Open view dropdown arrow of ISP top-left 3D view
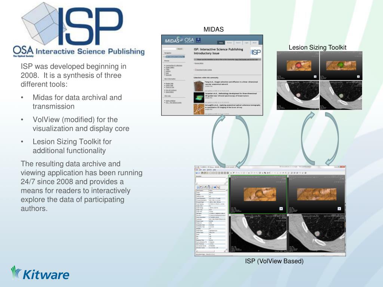383x287 pixels. (230, 176)
